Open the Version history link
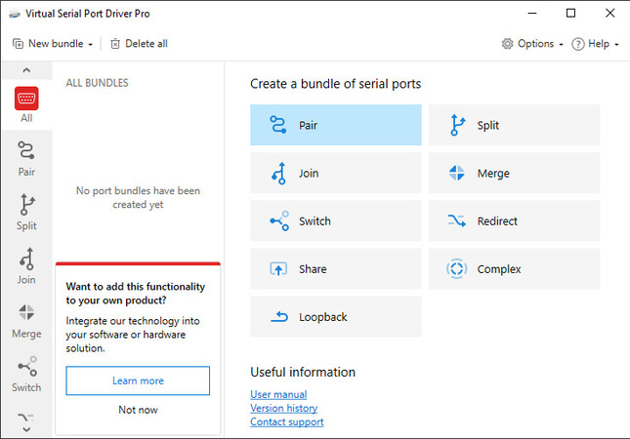This screenshot has height=439, width=630. click(x=283, y=408)
